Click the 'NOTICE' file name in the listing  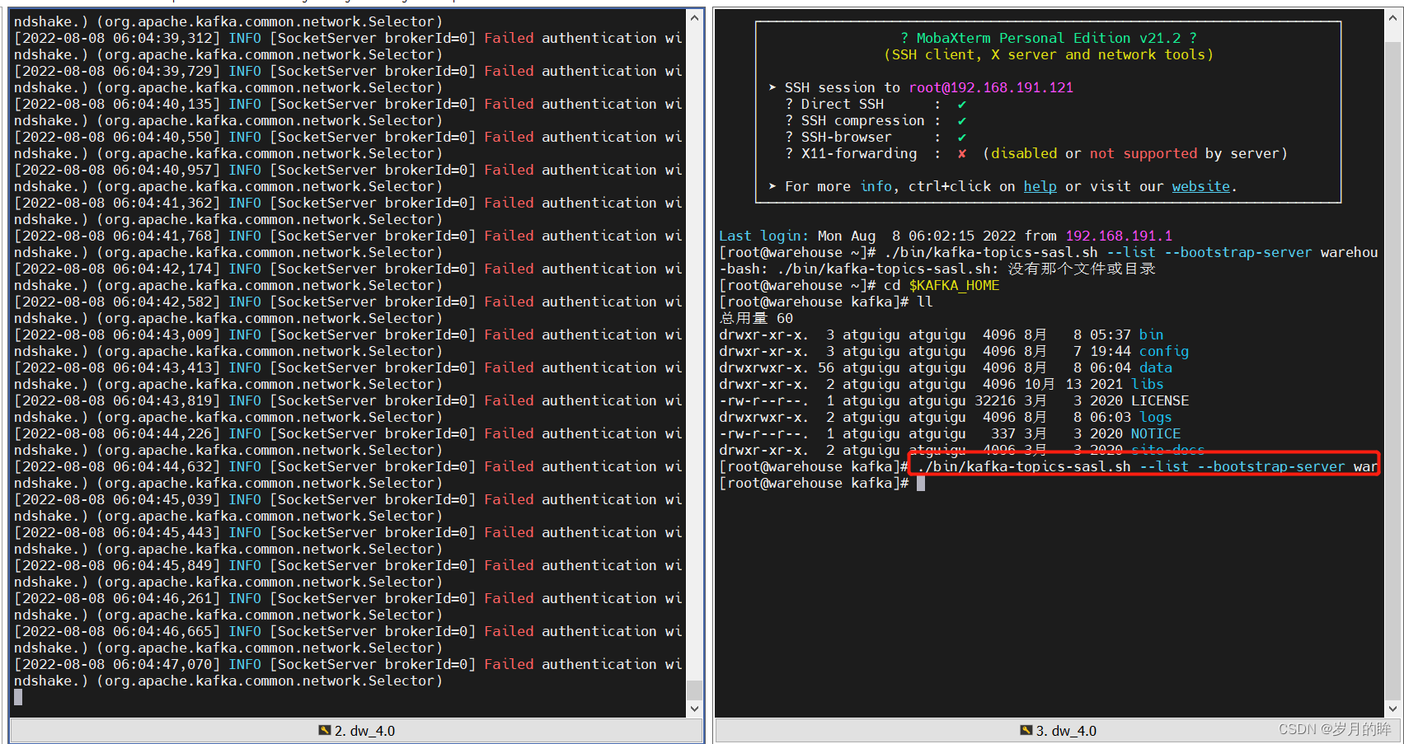(x=1156, y=433)
